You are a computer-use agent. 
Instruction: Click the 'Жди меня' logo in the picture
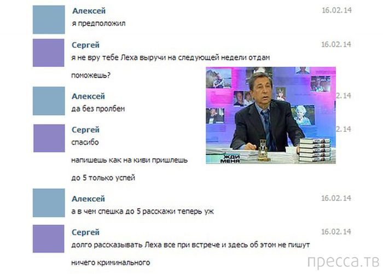pyautogui.click(x=230, y=159)
